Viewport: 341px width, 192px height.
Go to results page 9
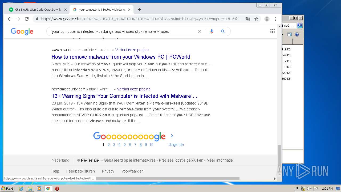click(146, 145)
